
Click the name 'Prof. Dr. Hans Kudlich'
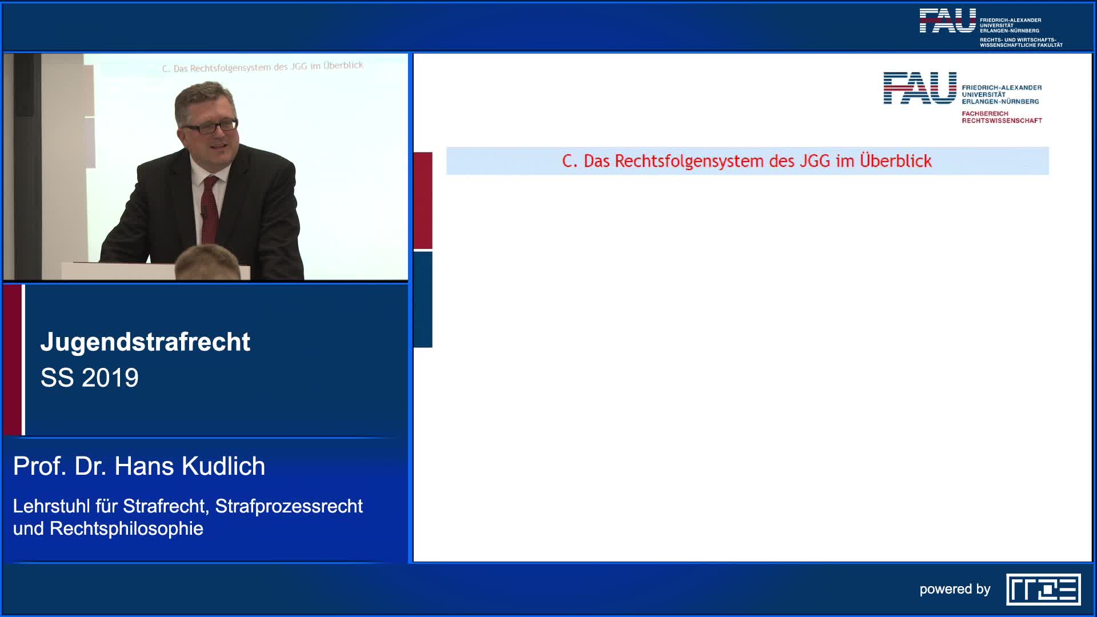(139, 466)
